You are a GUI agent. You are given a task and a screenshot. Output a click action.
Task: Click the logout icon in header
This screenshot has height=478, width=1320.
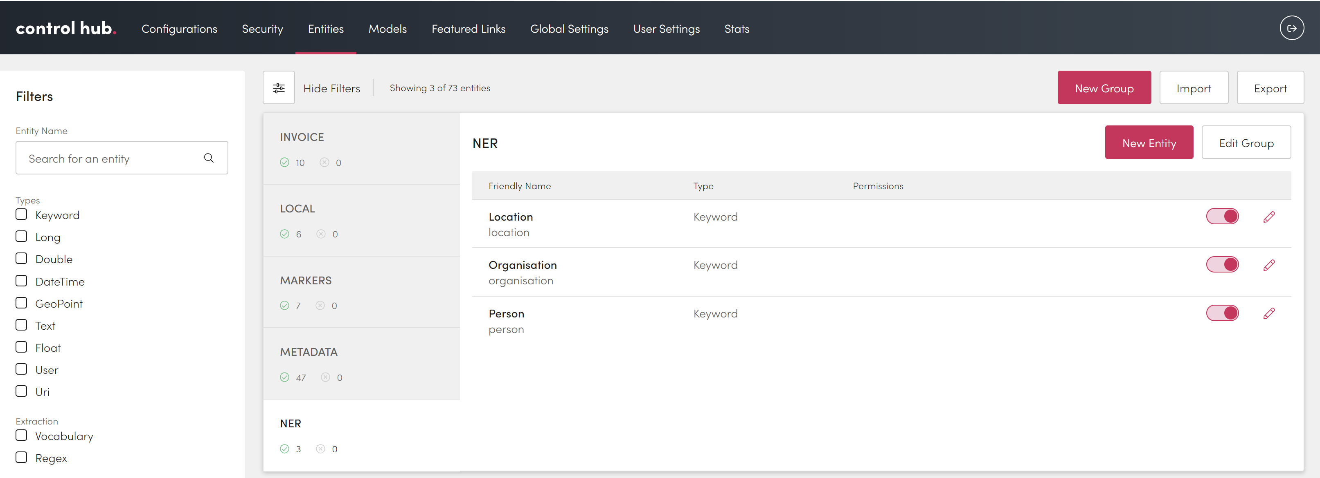tap(1291, 29)
